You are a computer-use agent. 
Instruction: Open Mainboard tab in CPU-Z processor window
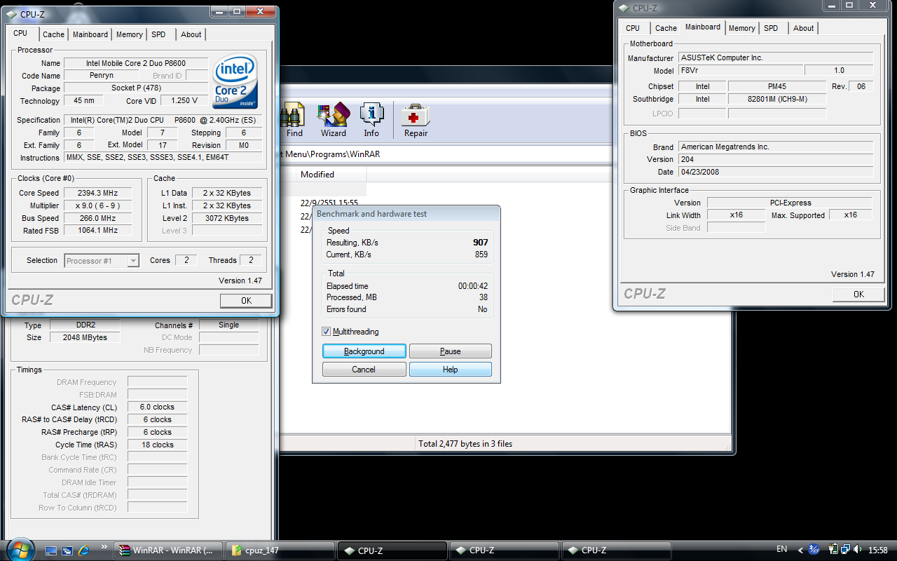click(x=90, y=34)
